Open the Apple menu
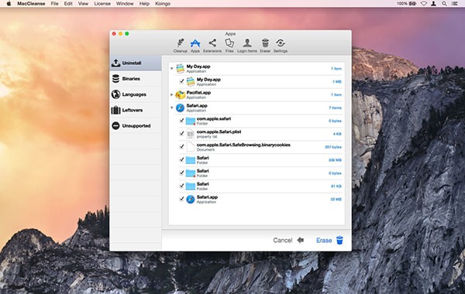The height and width of the screenshot is (294, 465). tap(9, 4)
